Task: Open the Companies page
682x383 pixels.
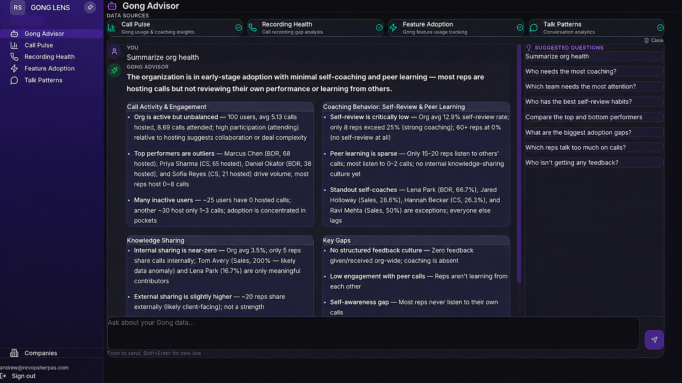Action: [x=52, y=353]
